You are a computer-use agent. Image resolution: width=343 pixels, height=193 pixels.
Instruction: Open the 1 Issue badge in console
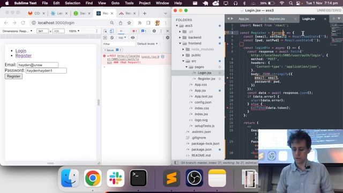pyautogui.click(x=113, y=50)
